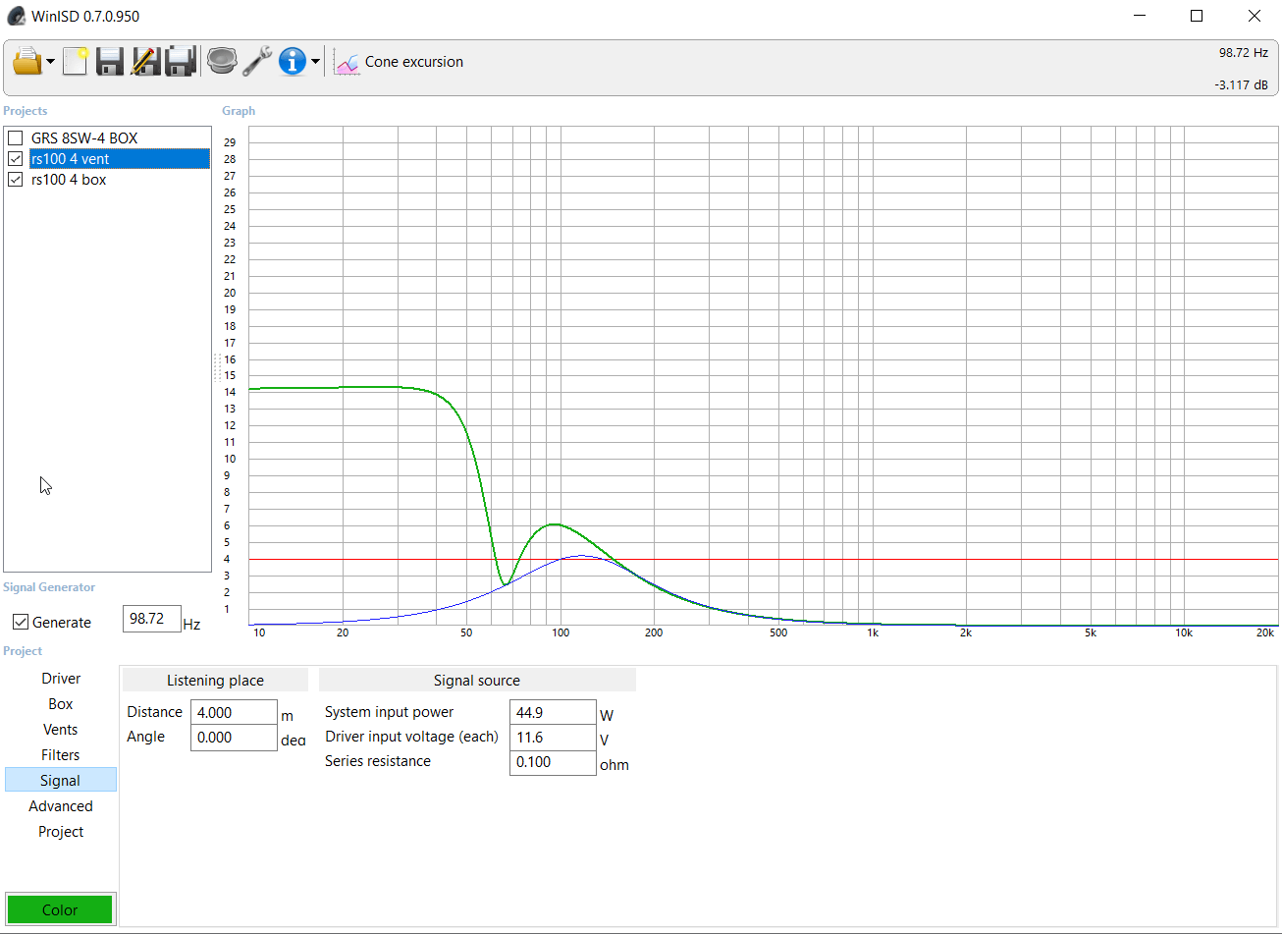Click the Graph panel label
This screenshot has height=934, width=1282.
coord(239,111)
